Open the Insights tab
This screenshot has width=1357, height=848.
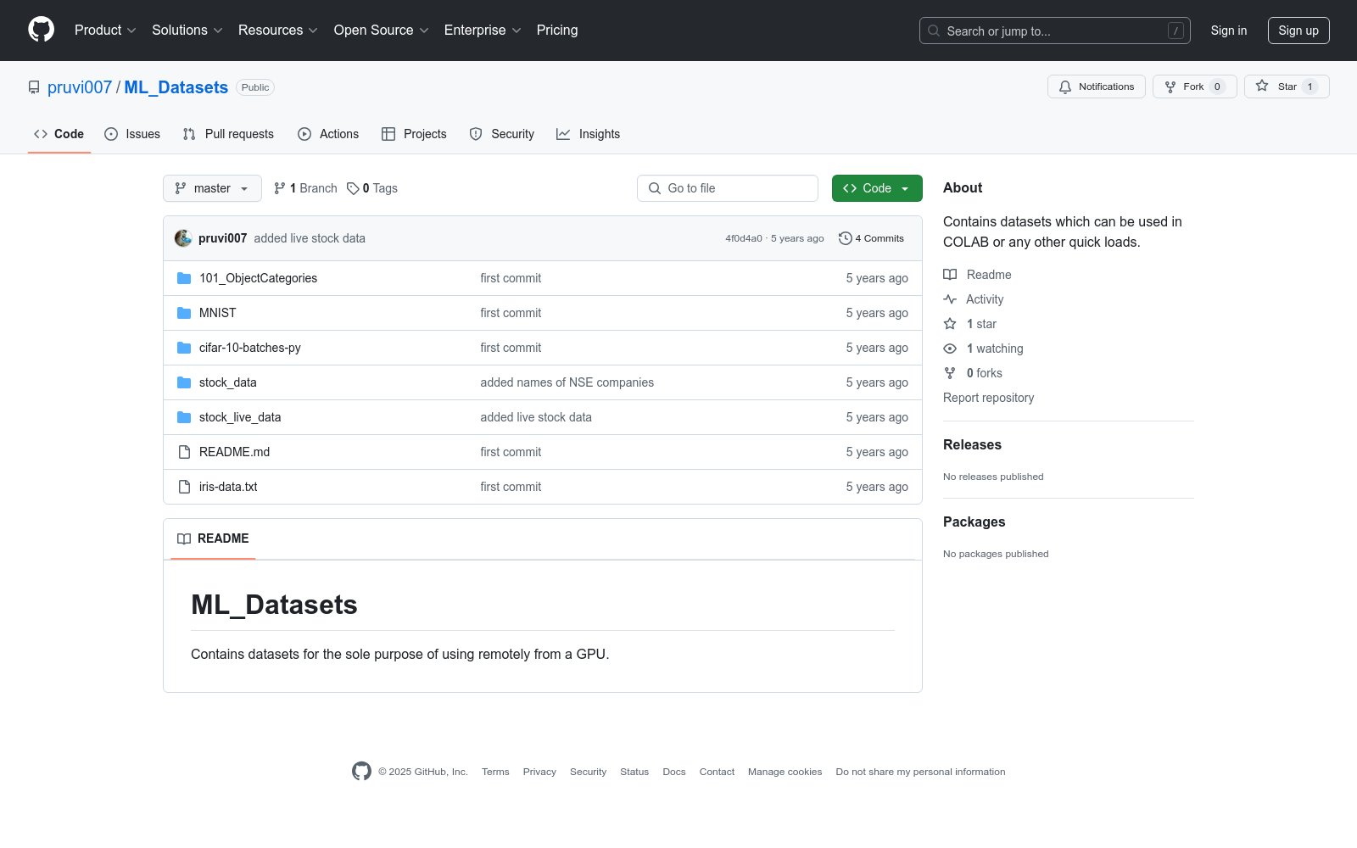click(588, 134)
